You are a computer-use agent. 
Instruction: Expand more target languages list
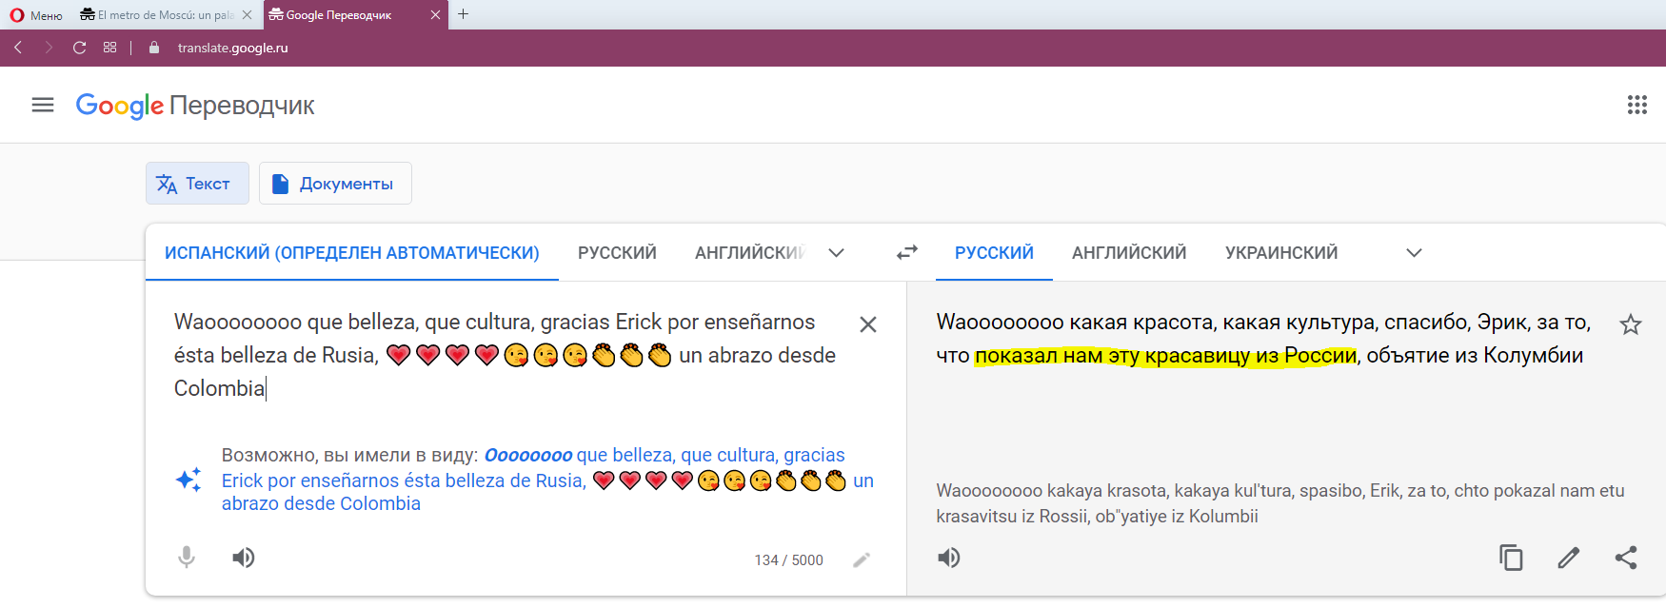pos(1414,253)
